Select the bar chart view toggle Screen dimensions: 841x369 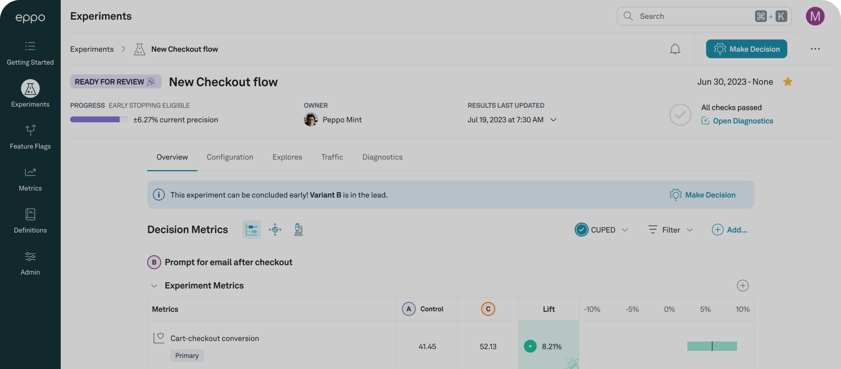pyautogui.click(x=251, y=230)
